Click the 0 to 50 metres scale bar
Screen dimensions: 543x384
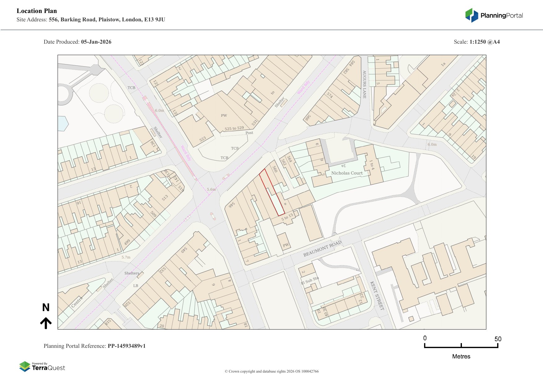point(461,345)
